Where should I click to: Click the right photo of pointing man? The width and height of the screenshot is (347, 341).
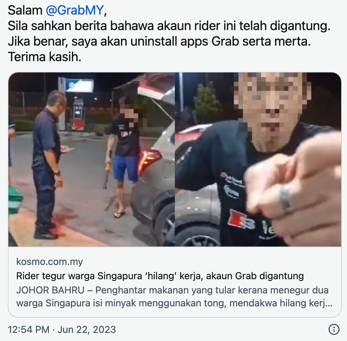(258, 159)
